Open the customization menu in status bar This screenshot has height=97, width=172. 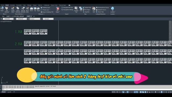(x=171, y=92)
